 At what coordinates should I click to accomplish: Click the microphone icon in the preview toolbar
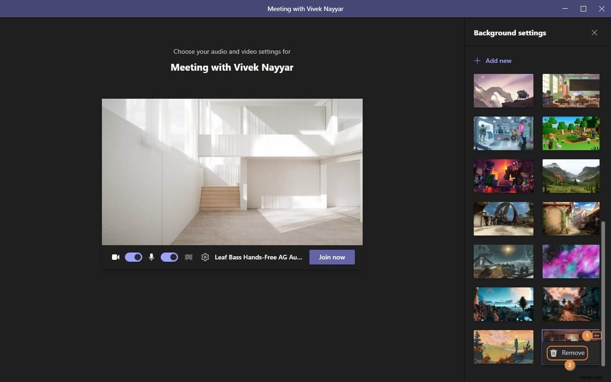pos(151,257)
